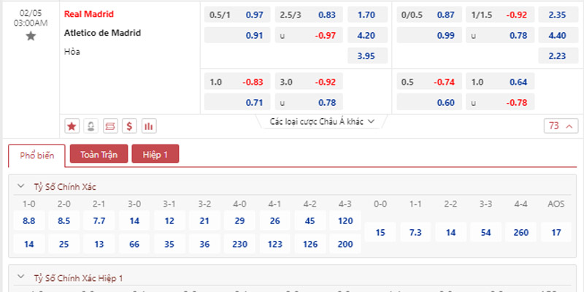
Task: Pick correct score 4-3 at 120
Action: click(345, 221)
